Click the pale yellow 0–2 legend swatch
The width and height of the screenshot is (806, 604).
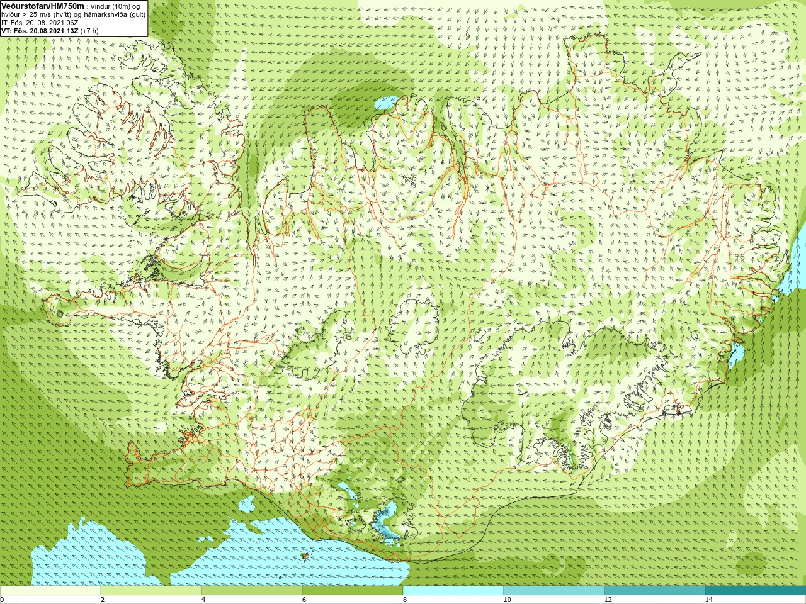pyautogui.click(x=50, y=591)
